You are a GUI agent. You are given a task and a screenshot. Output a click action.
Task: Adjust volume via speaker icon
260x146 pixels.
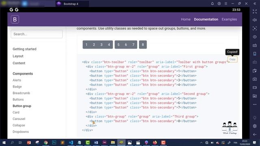[255, 20]
